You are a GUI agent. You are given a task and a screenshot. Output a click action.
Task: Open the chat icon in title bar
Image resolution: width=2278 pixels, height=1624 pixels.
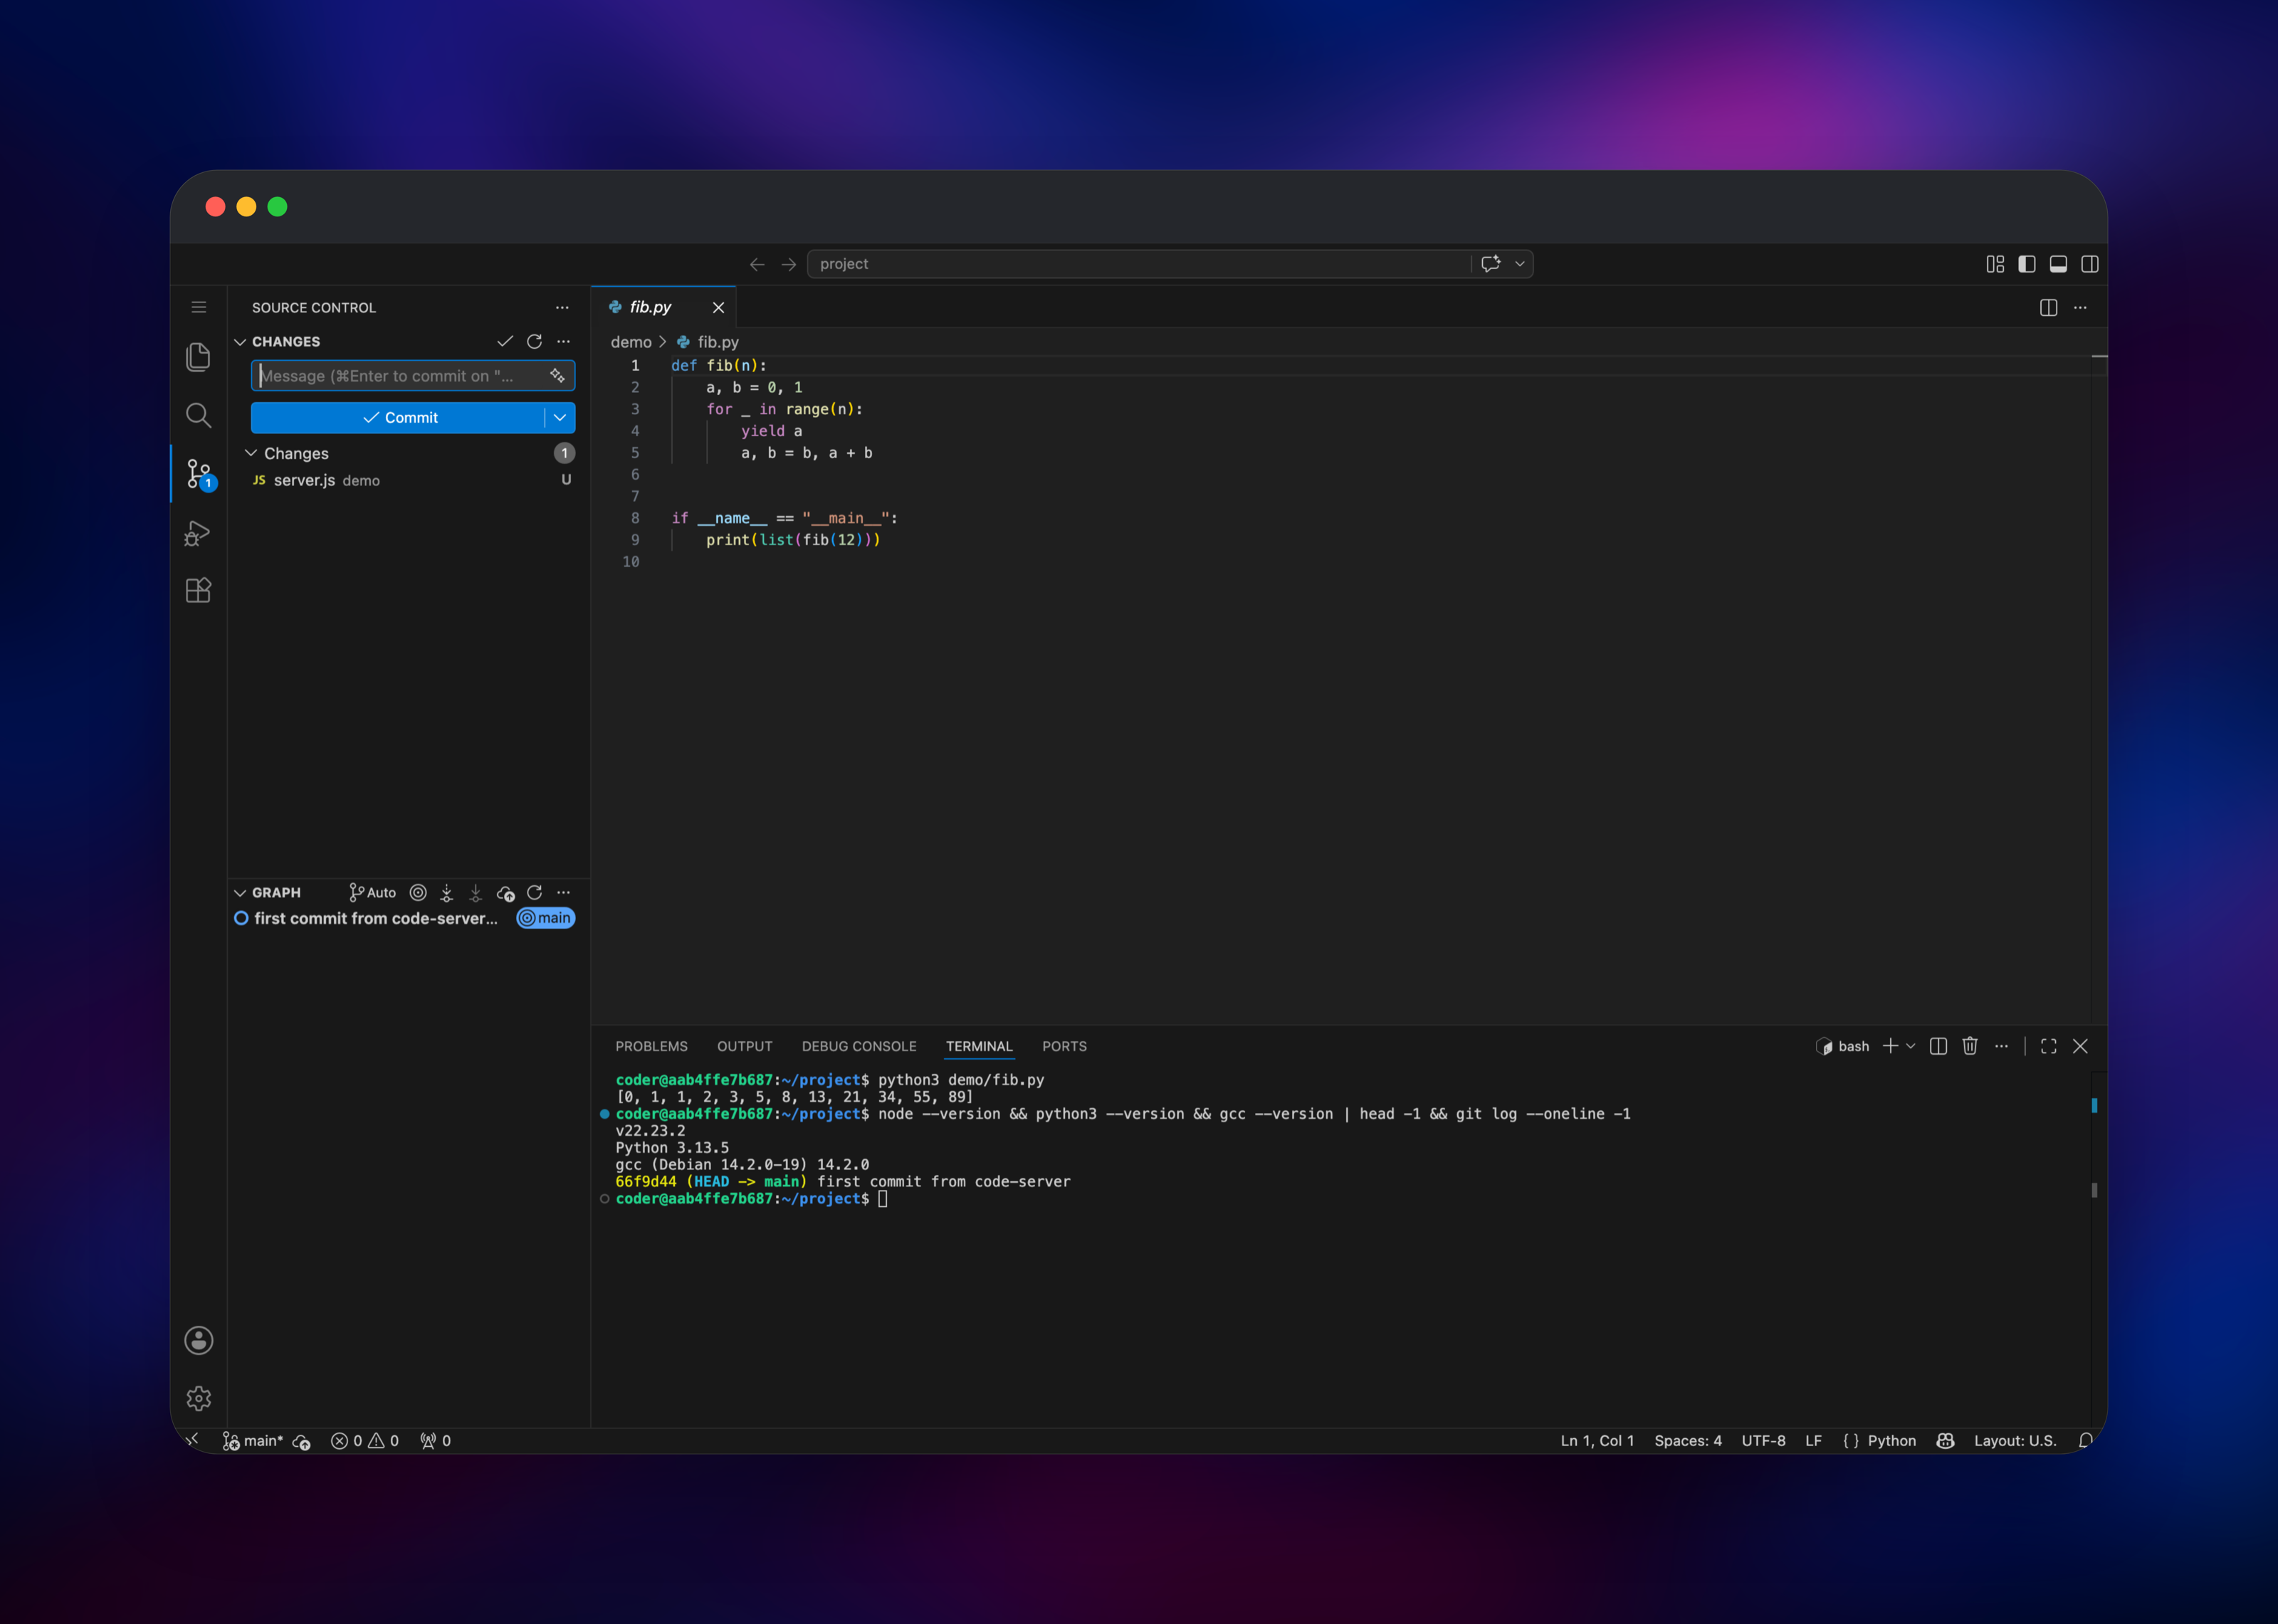1491,264
